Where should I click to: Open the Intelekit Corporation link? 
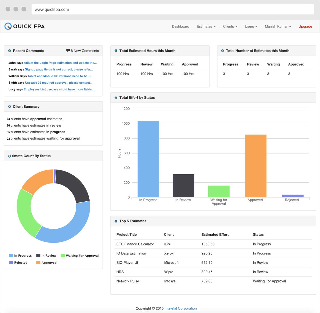pyautogui.click(x=181, y=308)
